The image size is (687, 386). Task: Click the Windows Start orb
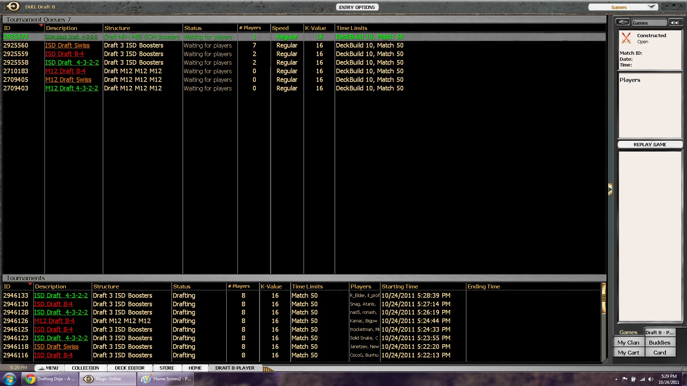coord(10,379)
